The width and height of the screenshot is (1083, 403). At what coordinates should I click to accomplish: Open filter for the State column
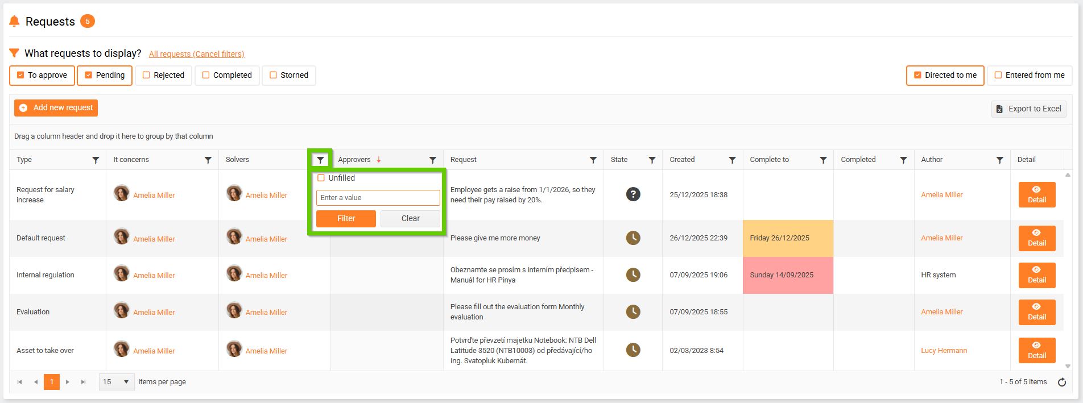(652, 160)
